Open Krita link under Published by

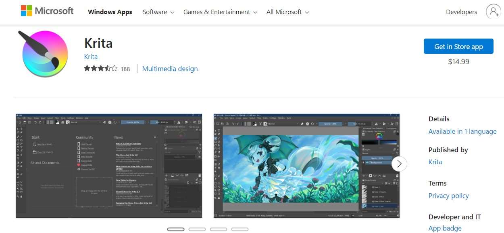click(435, 162)
